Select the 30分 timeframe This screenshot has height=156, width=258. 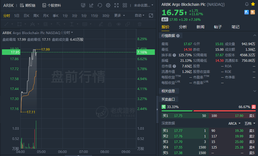click(x=106, y=16)
